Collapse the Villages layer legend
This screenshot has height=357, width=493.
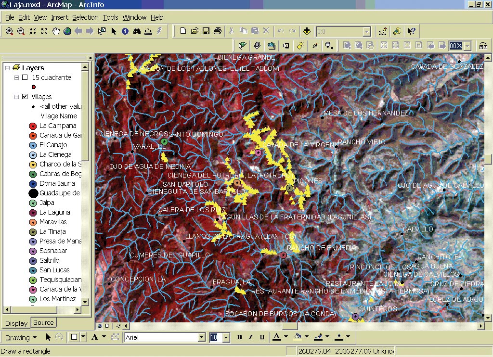click(16, 97)
